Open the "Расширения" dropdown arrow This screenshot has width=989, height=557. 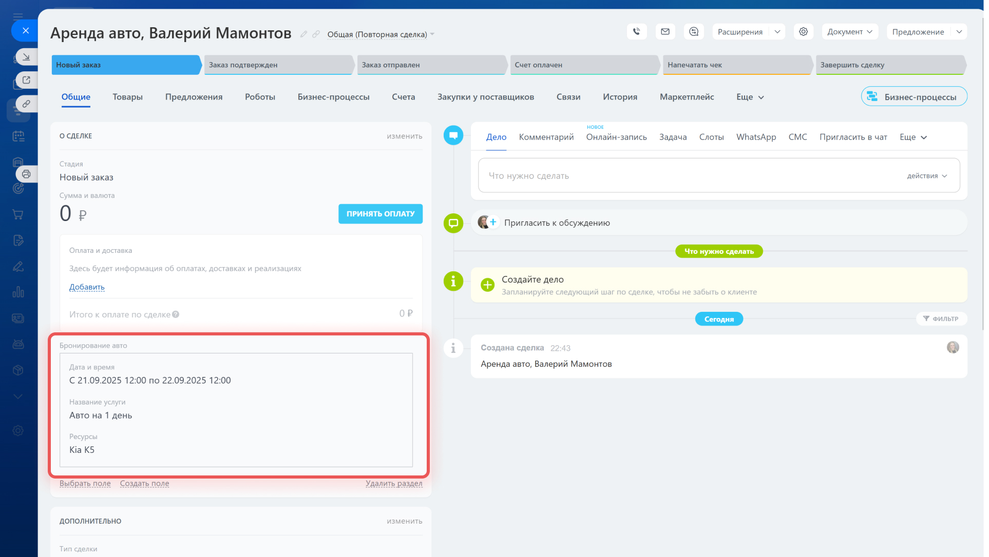(x=777, y=32)
